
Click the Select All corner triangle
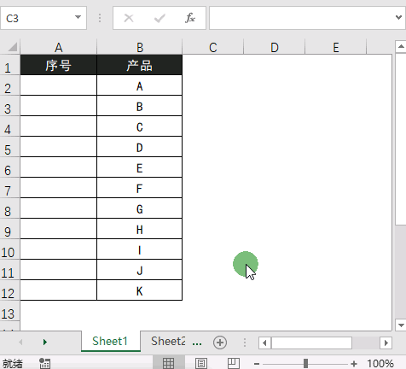12,47
